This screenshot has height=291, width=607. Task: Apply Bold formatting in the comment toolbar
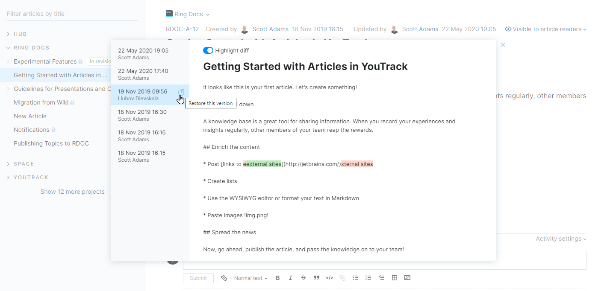click(x=278, y=278)
